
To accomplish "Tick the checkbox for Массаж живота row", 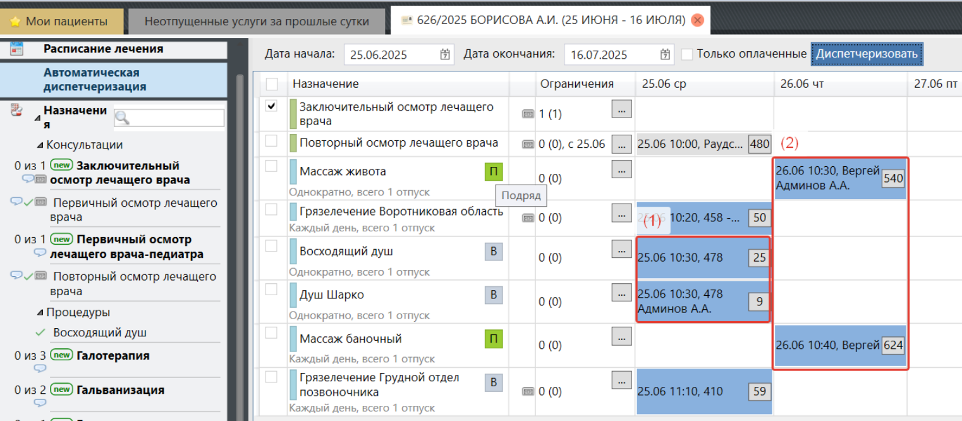I will coord(272,166).
